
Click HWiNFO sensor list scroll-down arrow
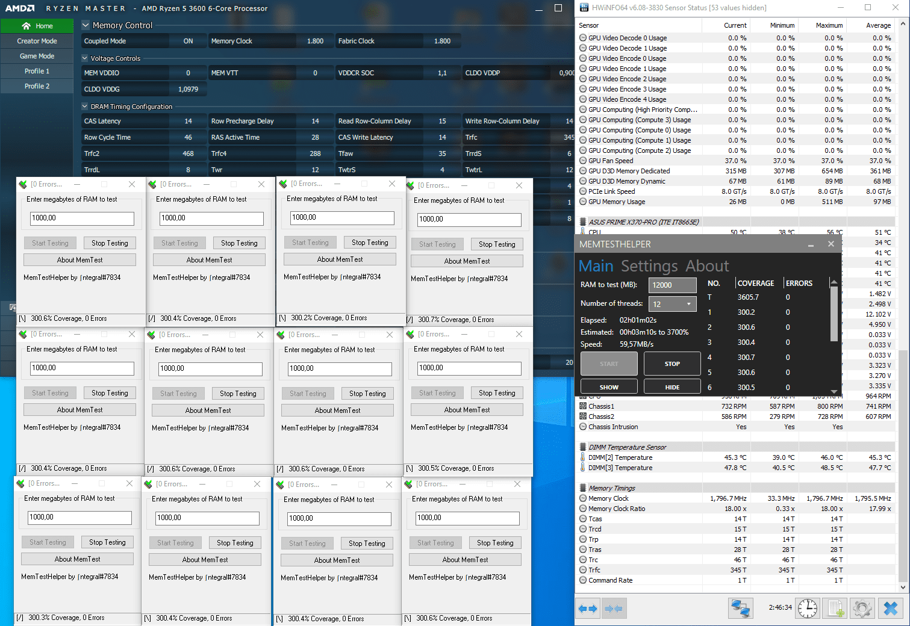[x=903, y=587]
